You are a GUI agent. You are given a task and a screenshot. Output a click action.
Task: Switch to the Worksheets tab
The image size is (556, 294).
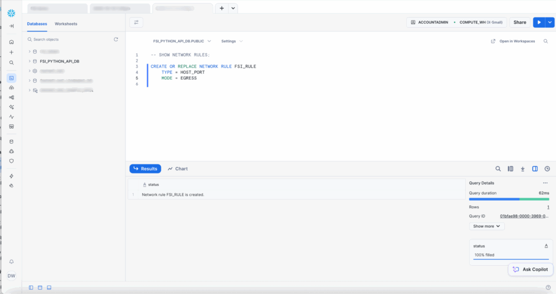(x=66, y=24)
